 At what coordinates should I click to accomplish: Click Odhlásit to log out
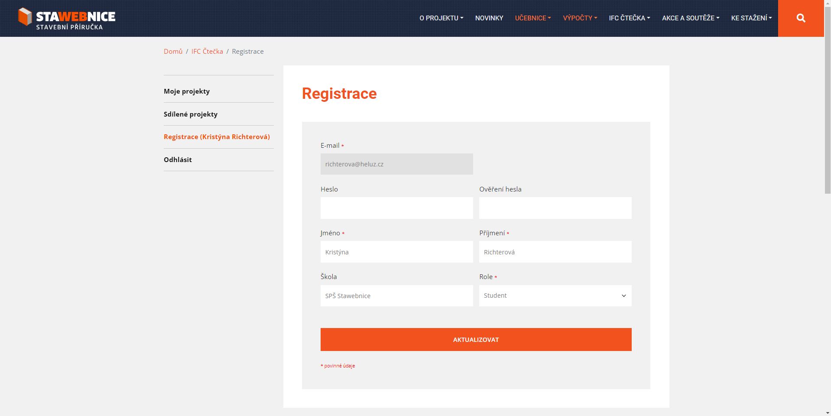click(178, 160)
